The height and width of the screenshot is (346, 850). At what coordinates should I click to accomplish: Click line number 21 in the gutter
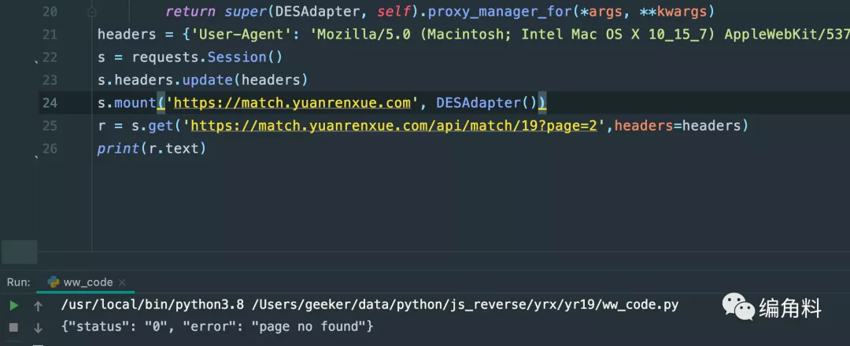pyautogui.click(x=50, y=35)
